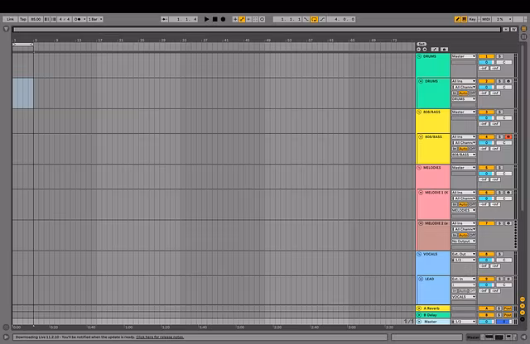The height and width of the screenshot is (344, 530).
Task: Collapse the LEAD audio track
Action: 421,279
